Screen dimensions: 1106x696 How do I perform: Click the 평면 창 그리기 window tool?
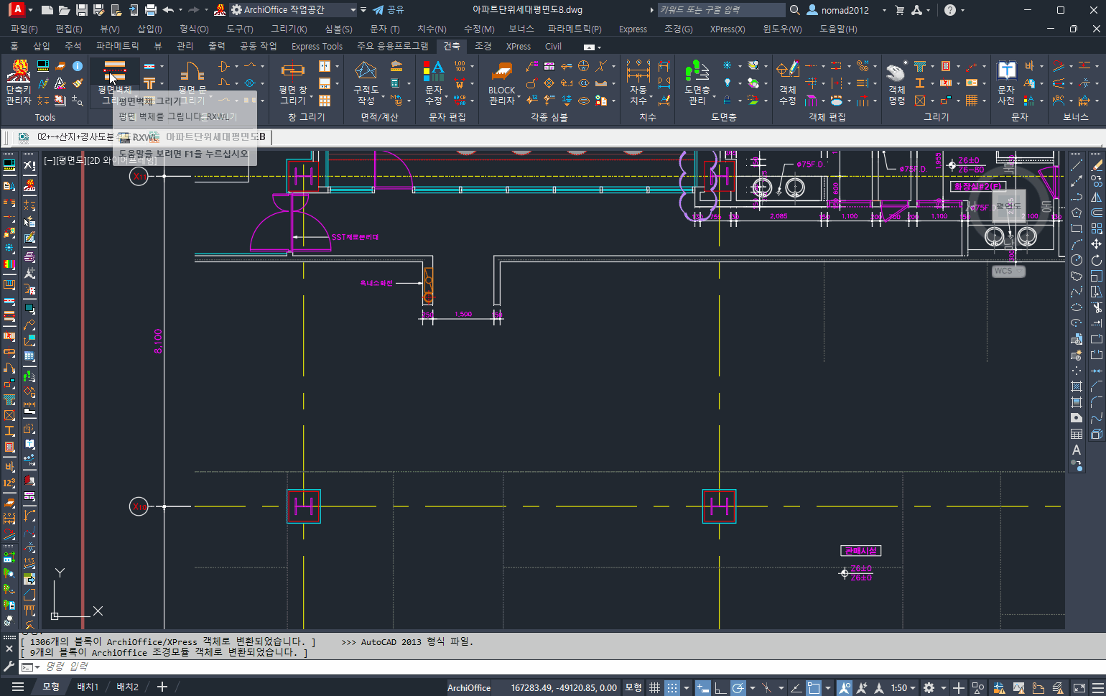pos(292,72)
